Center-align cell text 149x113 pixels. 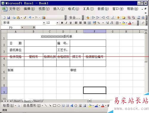pyautogui.click(x=80, y=23)
